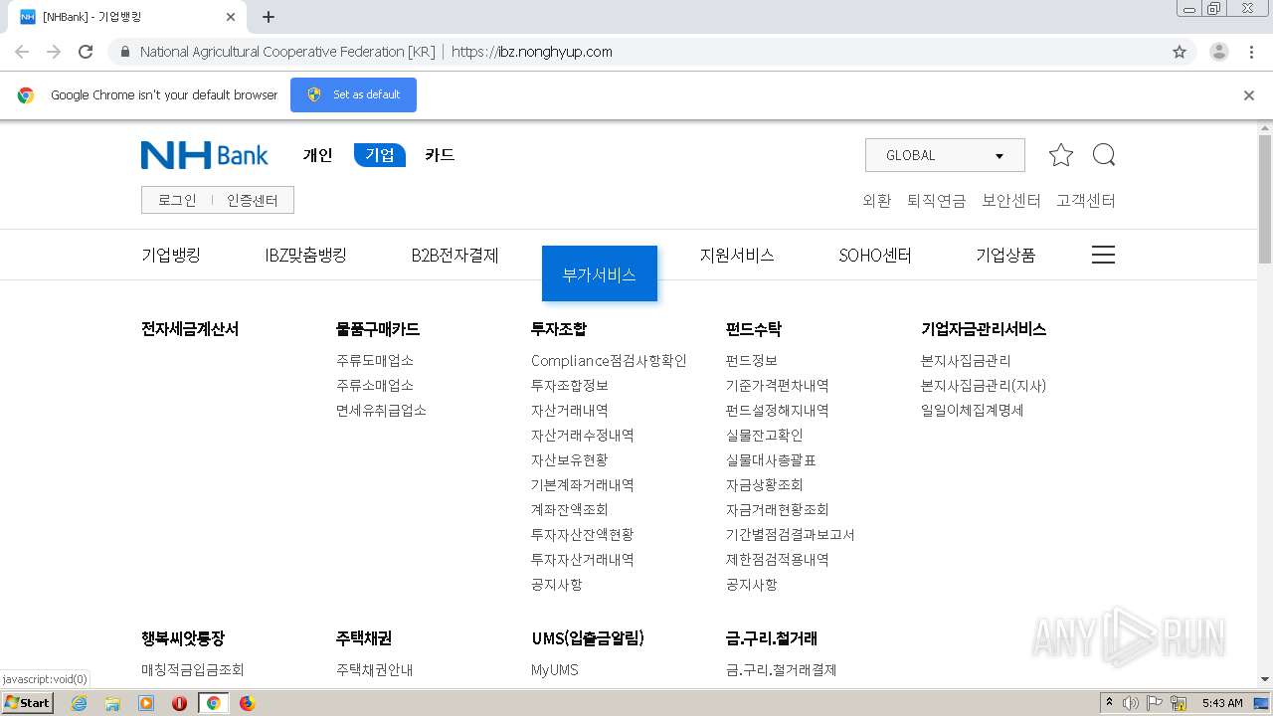Open 펀드정보 under 펀드수탁

click(x=752, y=360)
